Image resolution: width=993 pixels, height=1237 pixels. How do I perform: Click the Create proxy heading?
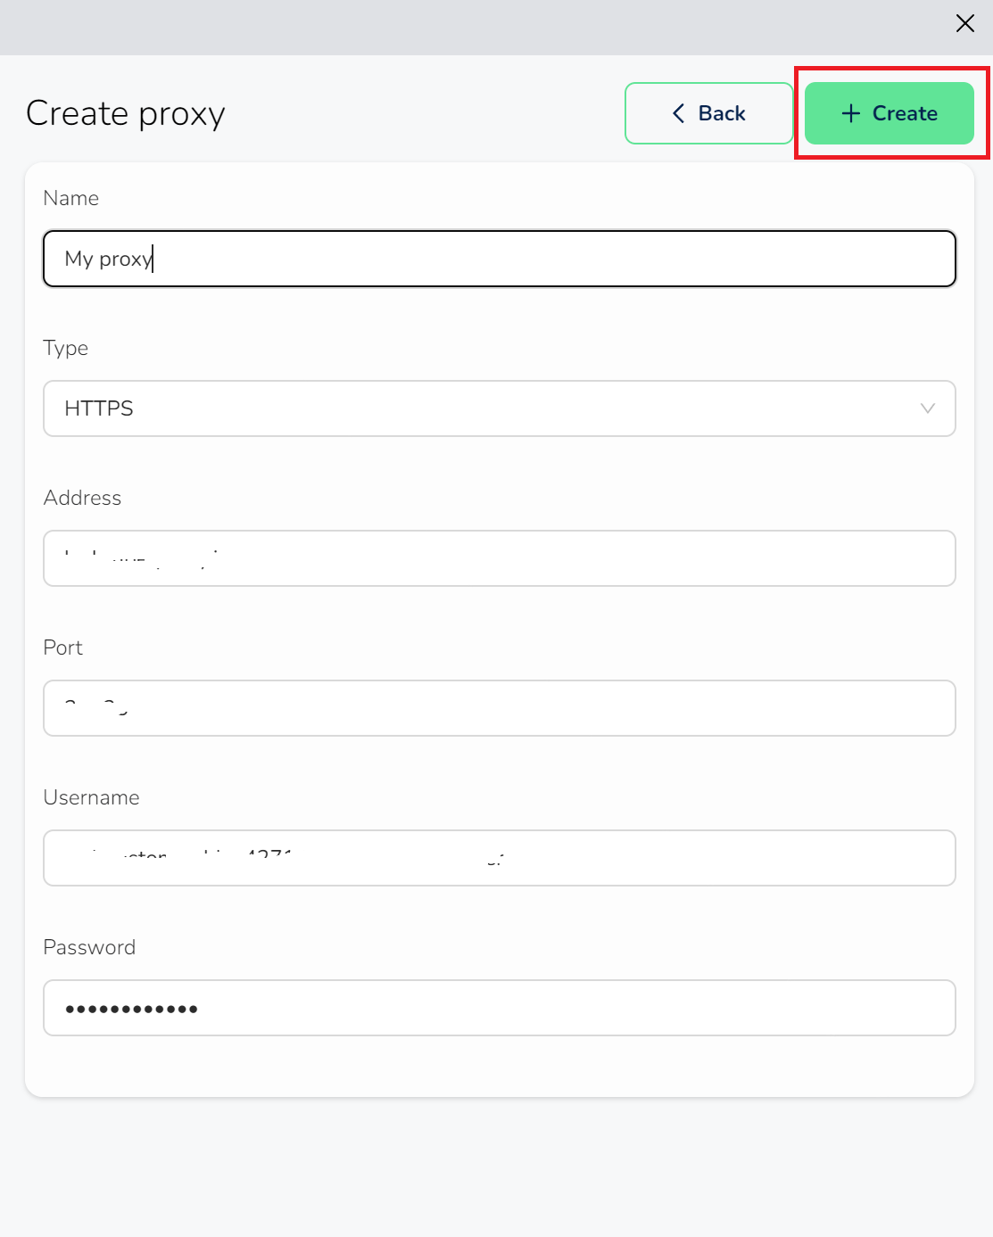coord(126,114)
